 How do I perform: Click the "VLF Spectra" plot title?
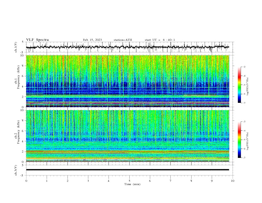pyautogui.click(x=37, y=40)
